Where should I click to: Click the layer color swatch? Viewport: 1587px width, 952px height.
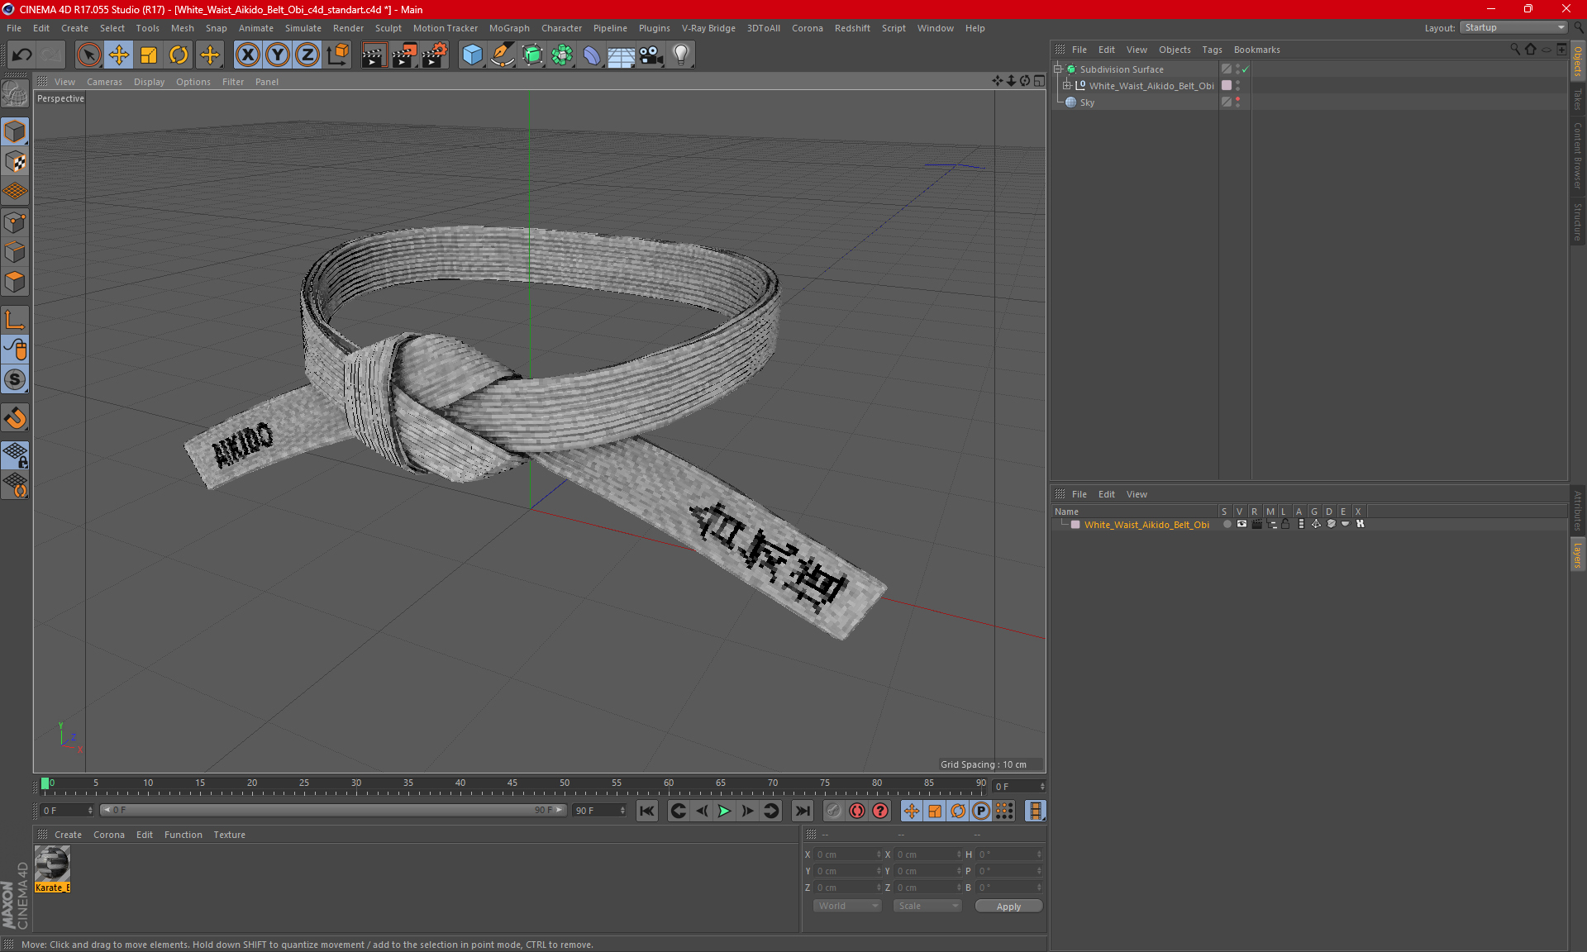[x=1075, y=525]
